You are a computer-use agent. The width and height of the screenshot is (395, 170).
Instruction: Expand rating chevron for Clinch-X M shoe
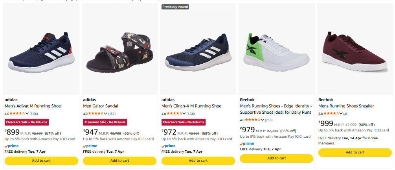click(184, 114)
